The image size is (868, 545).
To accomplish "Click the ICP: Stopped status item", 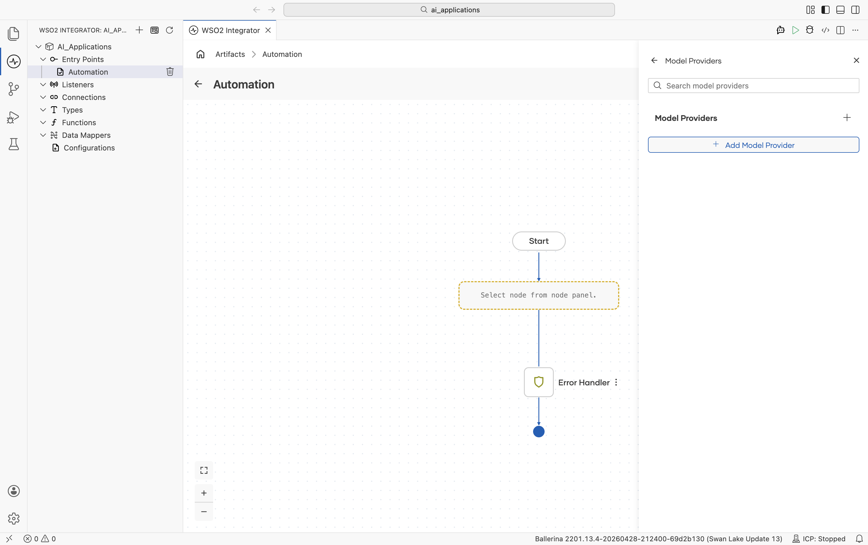I will 819,538.
